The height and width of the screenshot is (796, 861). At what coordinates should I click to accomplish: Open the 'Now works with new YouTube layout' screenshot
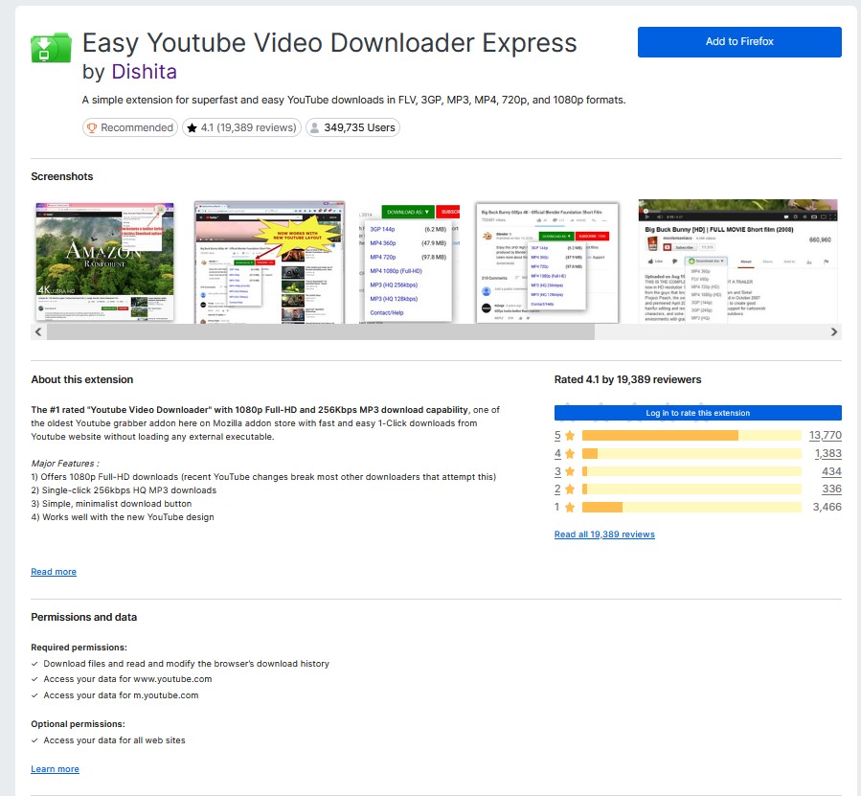point(269,262)
